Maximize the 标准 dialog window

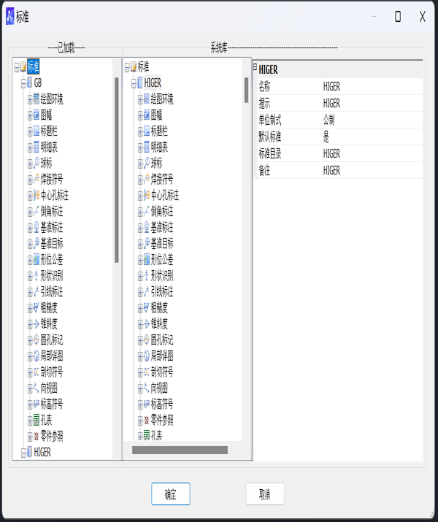pos(398,16)
